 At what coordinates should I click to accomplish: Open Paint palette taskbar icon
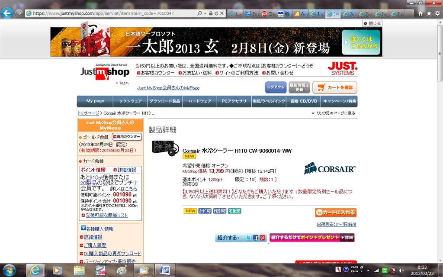[x=122, y=271]
